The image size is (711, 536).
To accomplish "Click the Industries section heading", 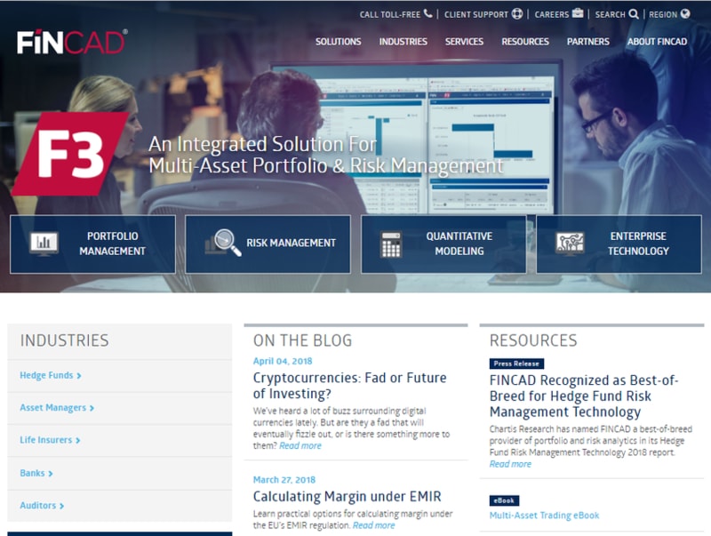I will pyautogui.click(x=64, y=340).
